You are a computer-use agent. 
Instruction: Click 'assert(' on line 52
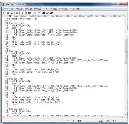(x=16, y=56)
